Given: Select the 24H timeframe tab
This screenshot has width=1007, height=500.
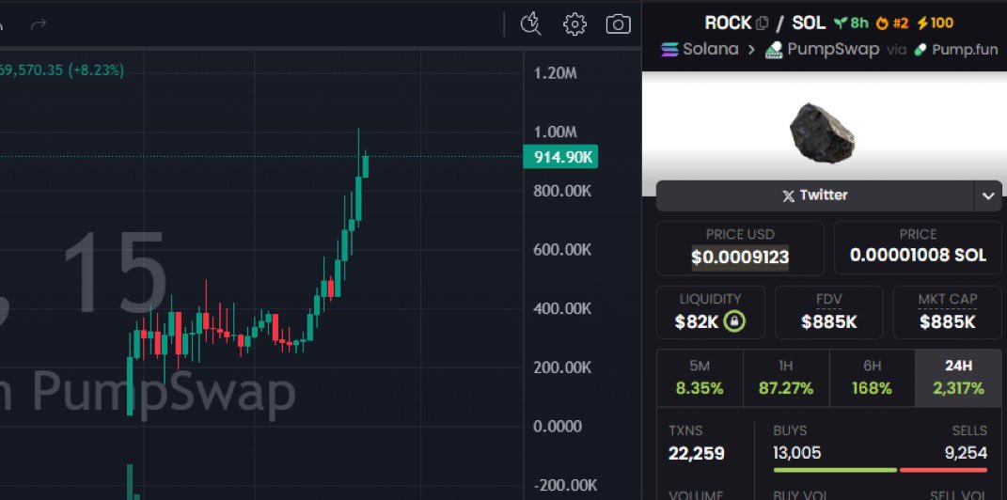Looking at the screenshot, I should (958, 378).
